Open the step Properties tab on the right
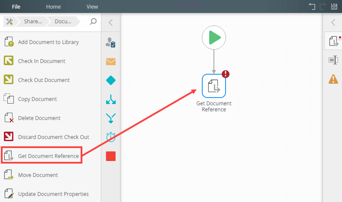 333,60
